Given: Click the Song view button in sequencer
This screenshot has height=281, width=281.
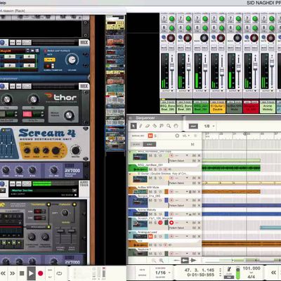Looking at the screenshot, I should coord(150,145).
